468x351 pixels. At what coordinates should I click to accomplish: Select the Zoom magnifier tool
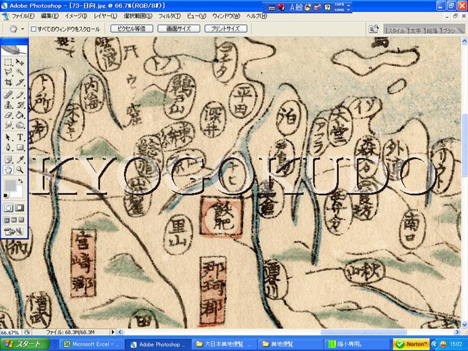pos(20,170)
